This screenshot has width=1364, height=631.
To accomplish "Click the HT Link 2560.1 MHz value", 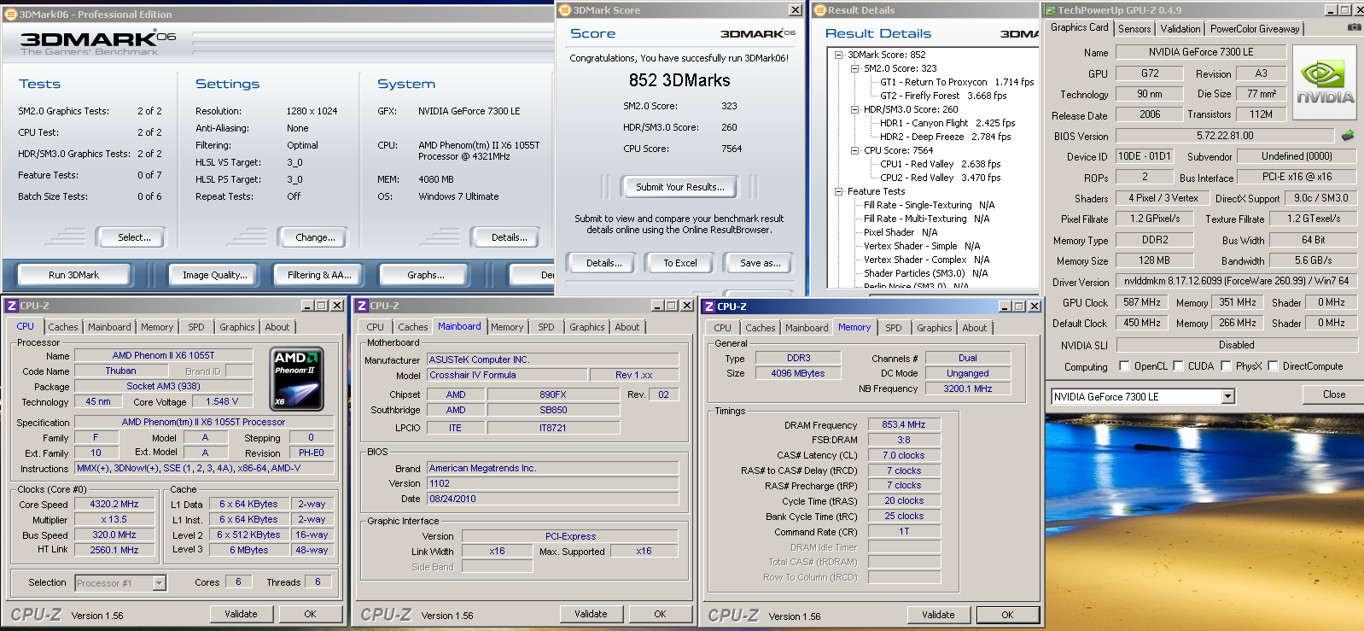I will [114, 550].
